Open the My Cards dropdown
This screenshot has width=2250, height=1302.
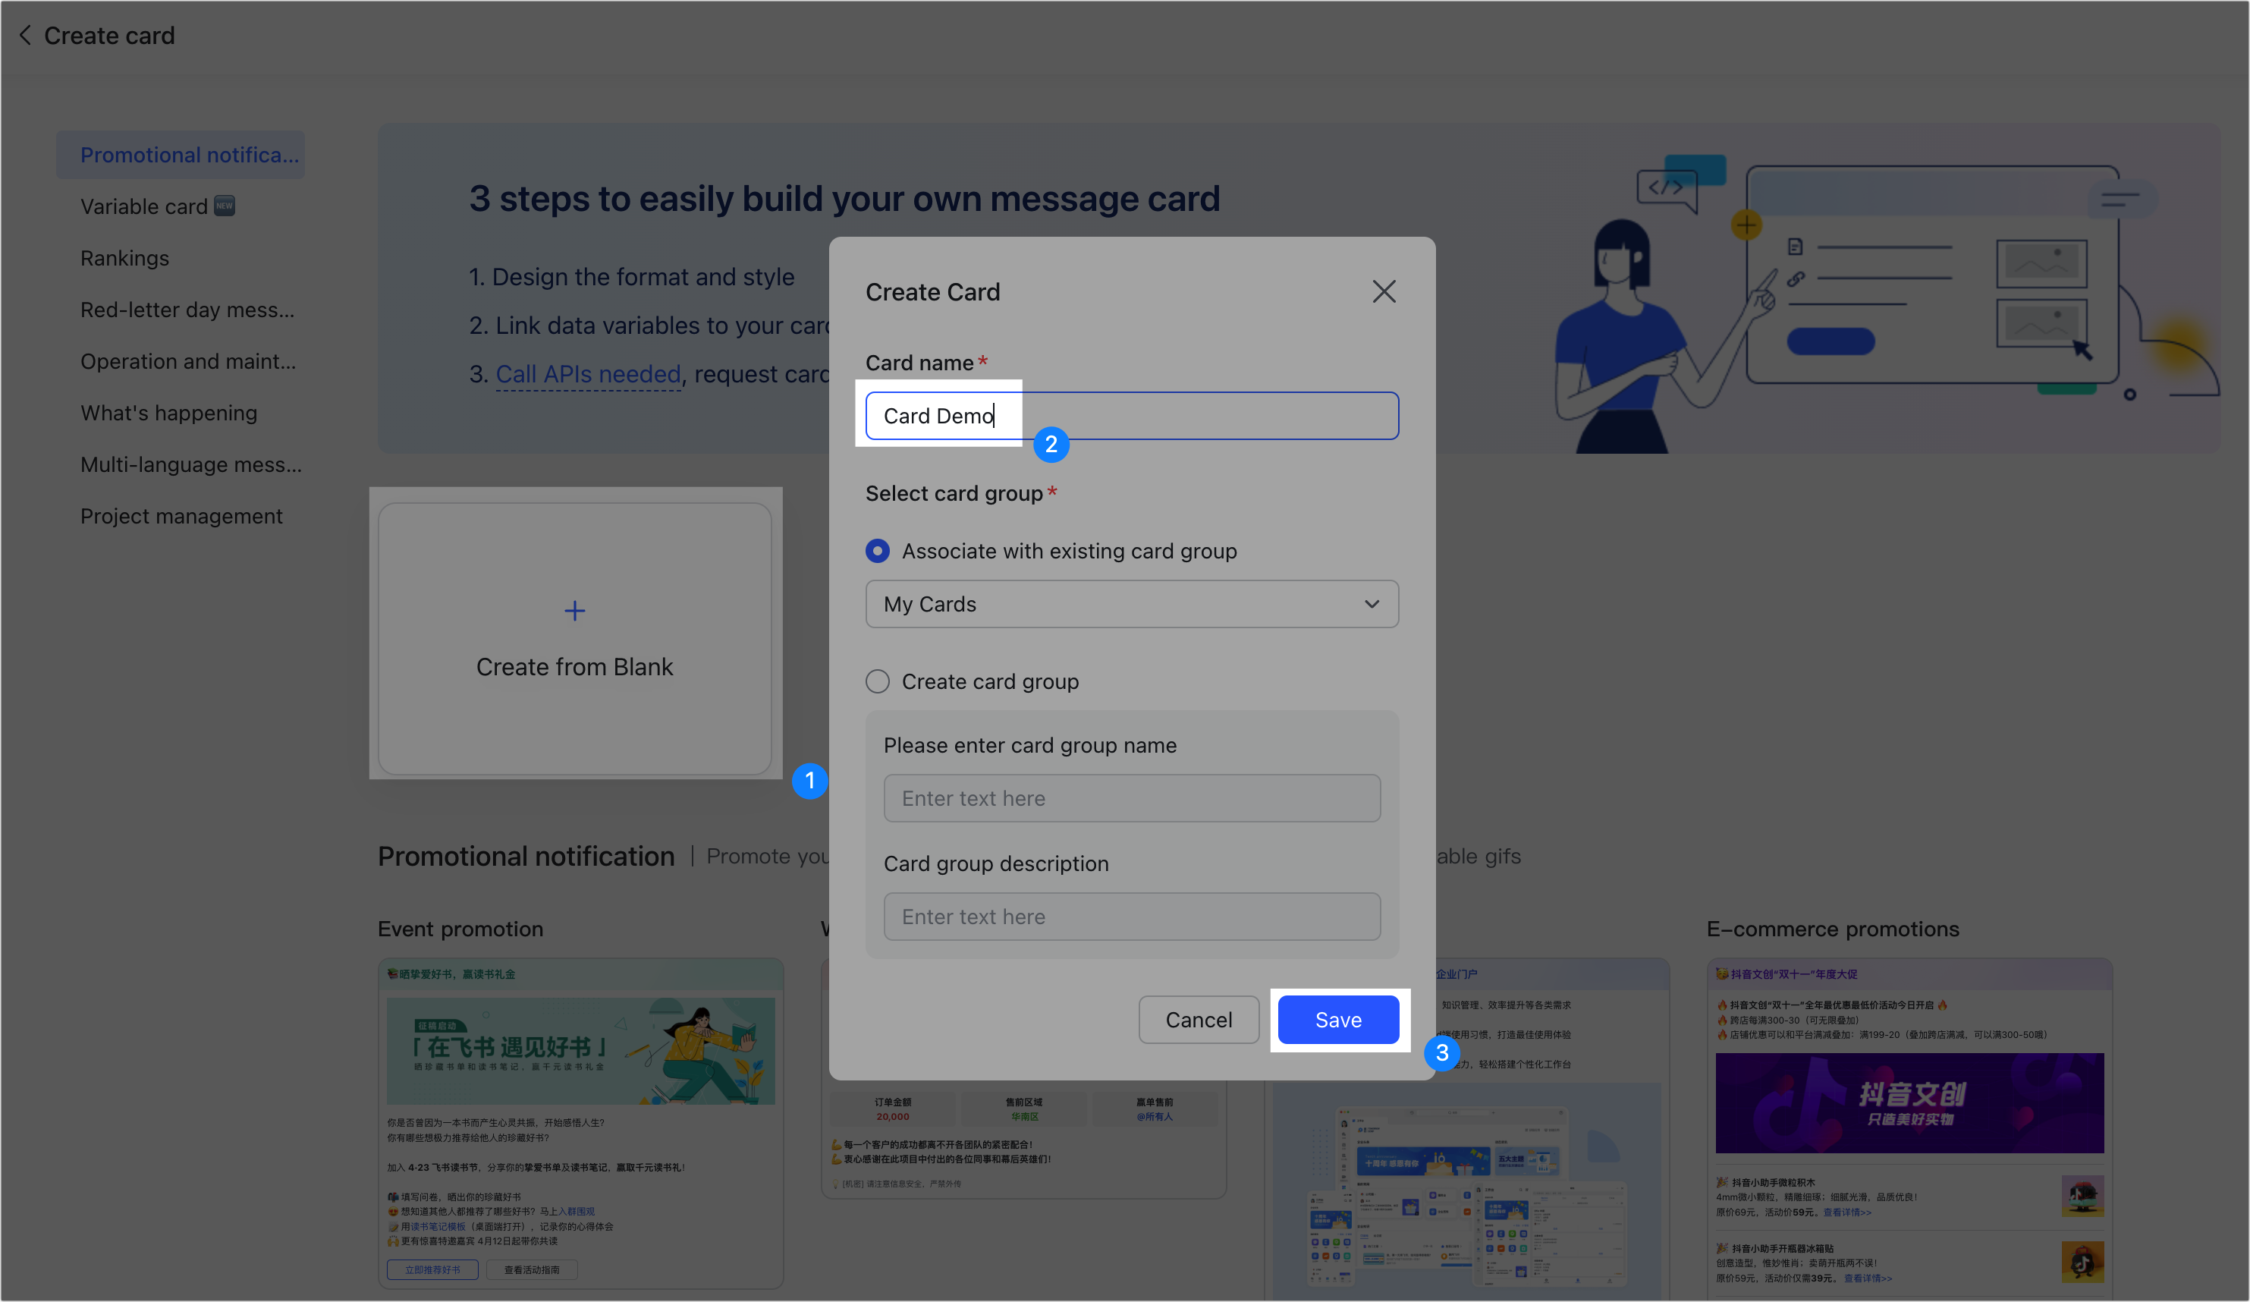coord(1130,605)
